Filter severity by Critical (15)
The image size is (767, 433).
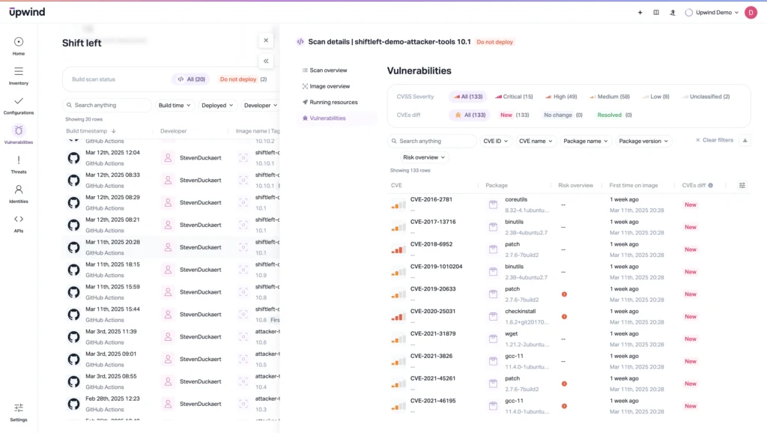point(514,97)
